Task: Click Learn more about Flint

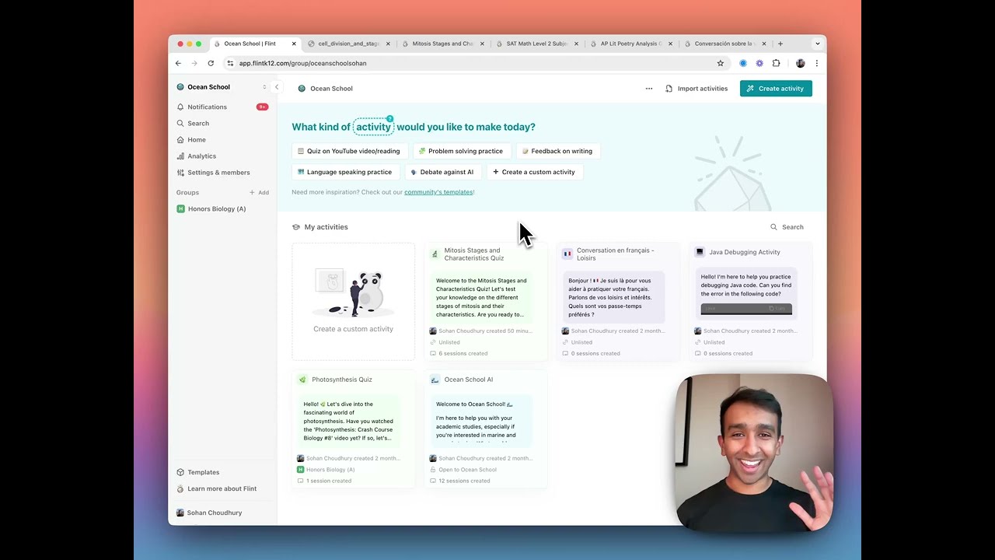Action: coord(222,488)
